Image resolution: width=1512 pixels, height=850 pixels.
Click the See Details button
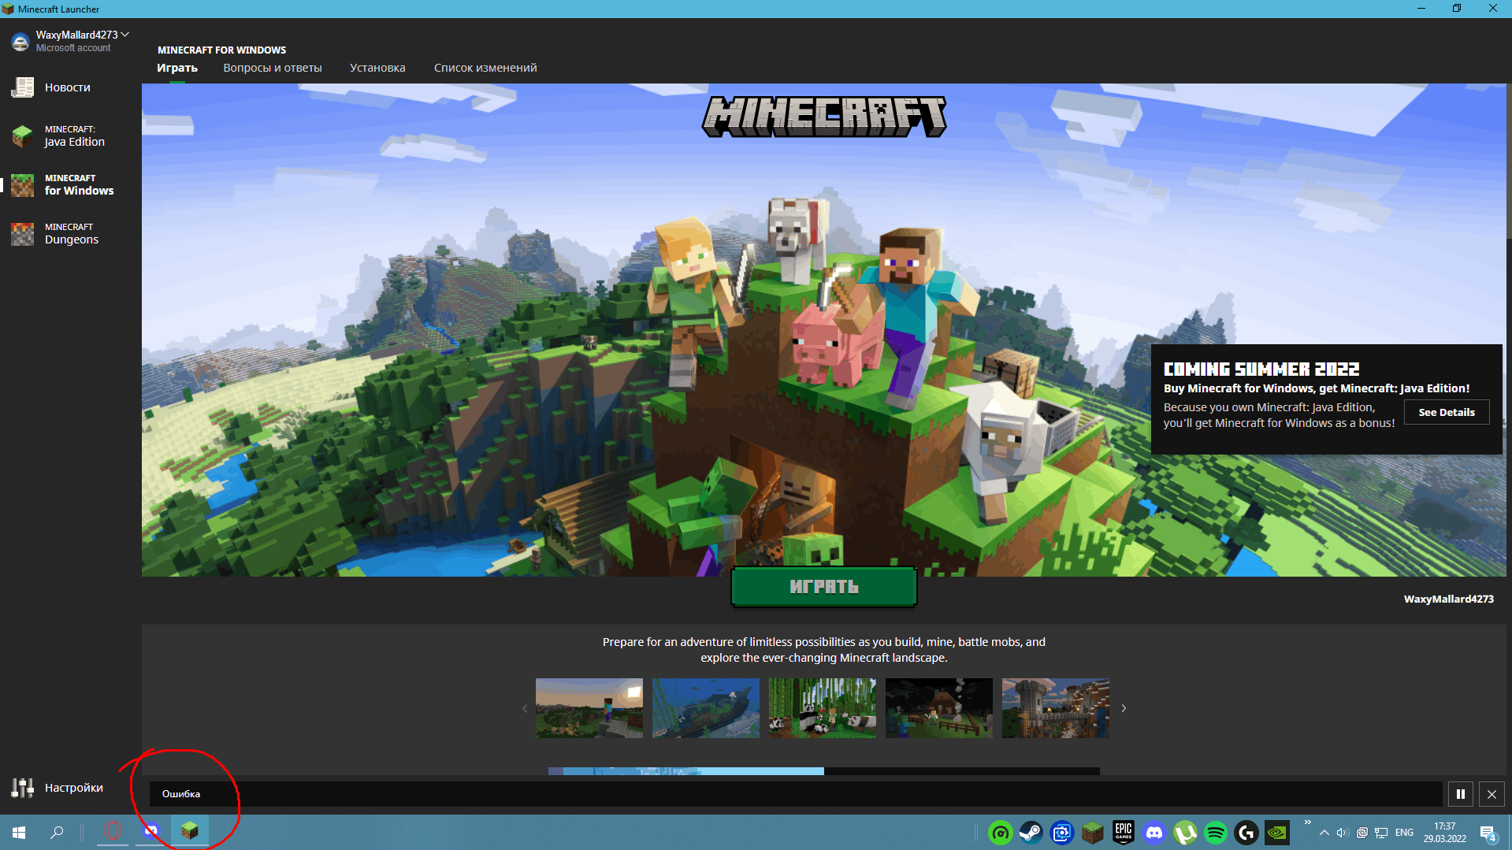tap(1447, 412)
